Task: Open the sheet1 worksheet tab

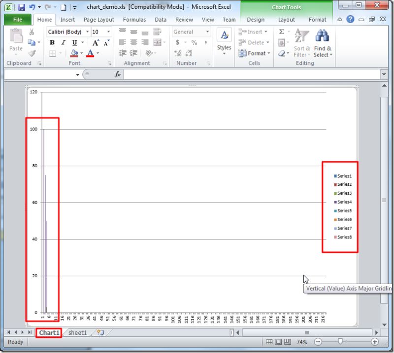Action: click(x=77, y=332)
